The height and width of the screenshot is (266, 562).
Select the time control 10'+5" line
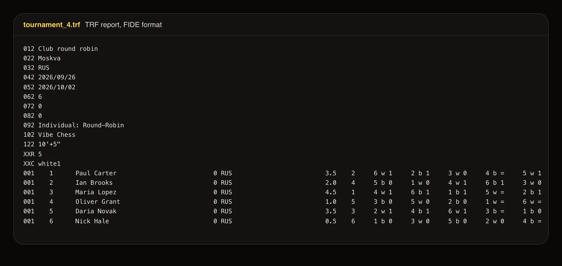pyautogui.click(x=42, y=144)
